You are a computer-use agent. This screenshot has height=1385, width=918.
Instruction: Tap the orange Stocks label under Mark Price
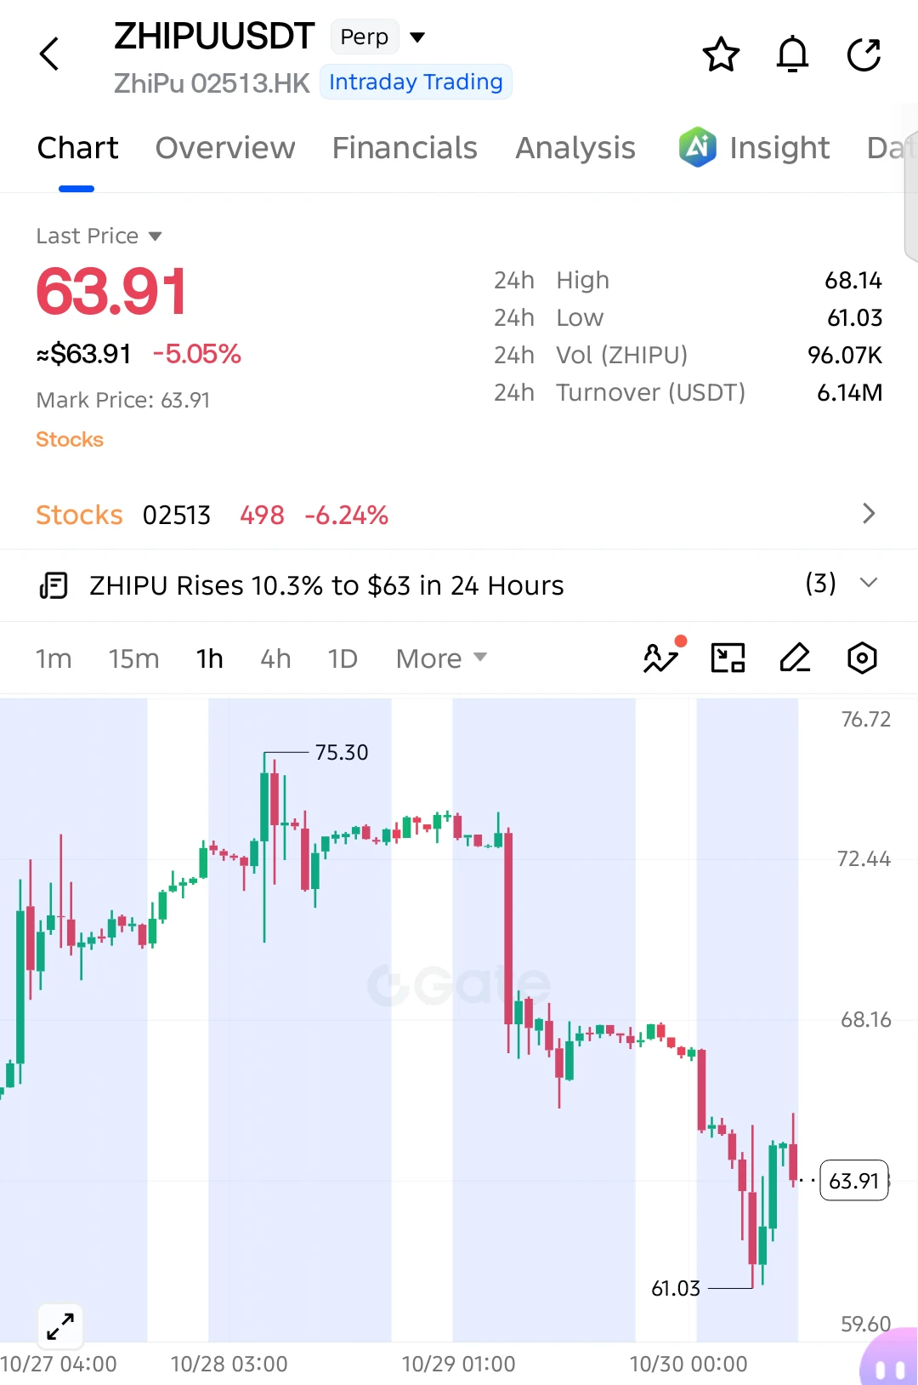(x=70, y=439)
